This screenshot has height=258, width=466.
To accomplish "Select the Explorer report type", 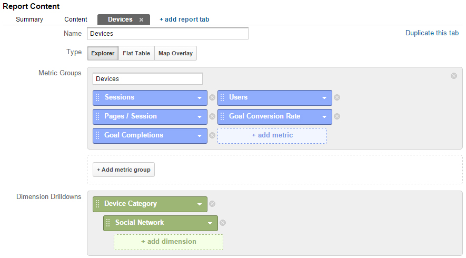I will point(103,53).
